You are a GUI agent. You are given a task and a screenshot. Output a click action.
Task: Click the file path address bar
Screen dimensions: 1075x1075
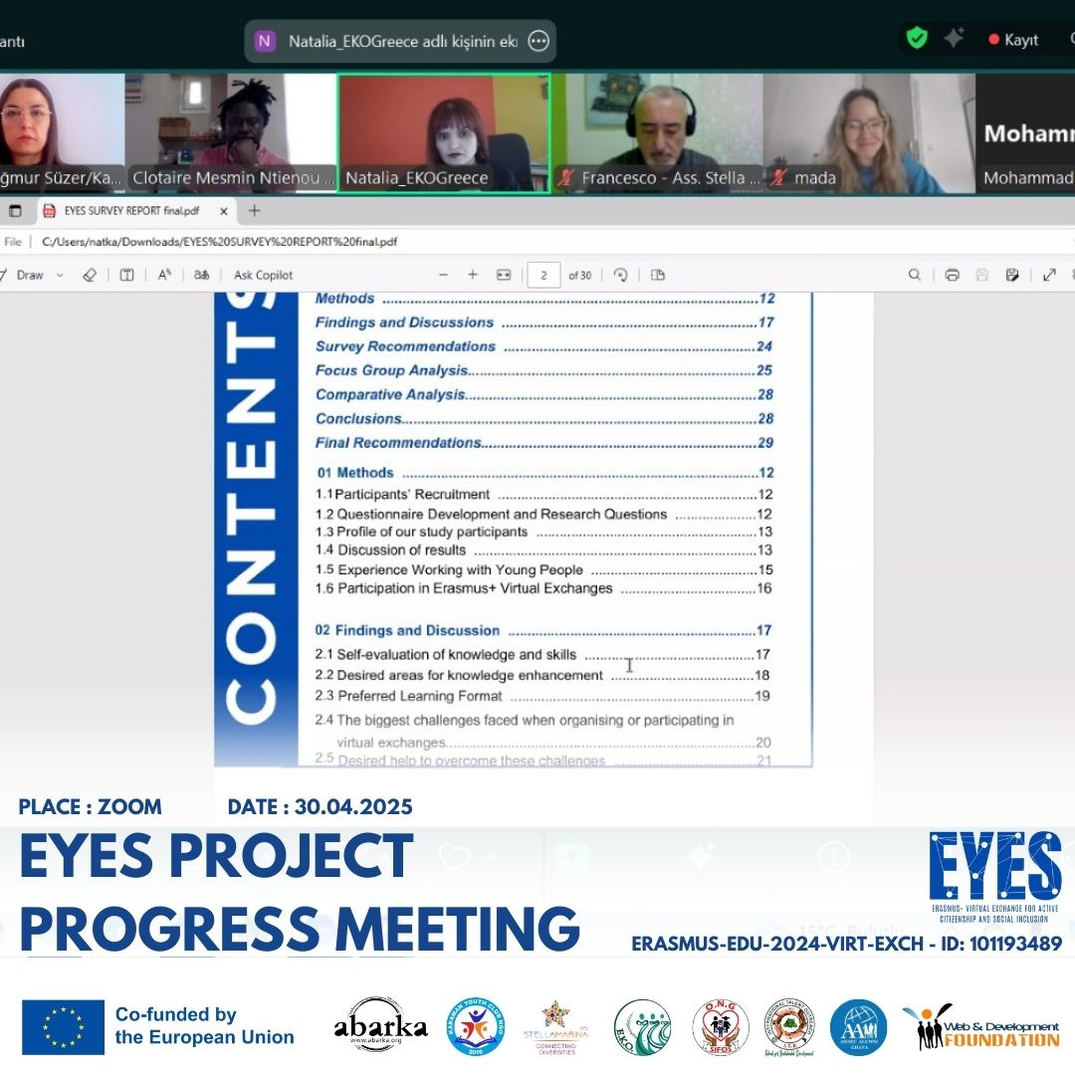(x=219, y=241)
